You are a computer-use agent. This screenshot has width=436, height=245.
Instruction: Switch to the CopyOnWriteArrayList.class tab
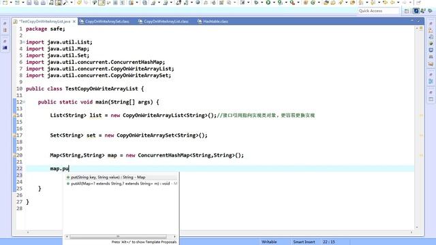163,21
